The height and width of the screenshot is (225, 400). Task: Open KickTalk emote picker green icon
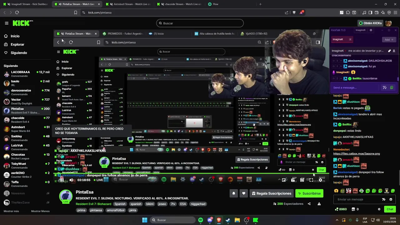(x=392, y=88)
